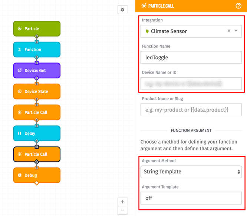
Task: Open the help question mark icon
Action: point(238,6)
